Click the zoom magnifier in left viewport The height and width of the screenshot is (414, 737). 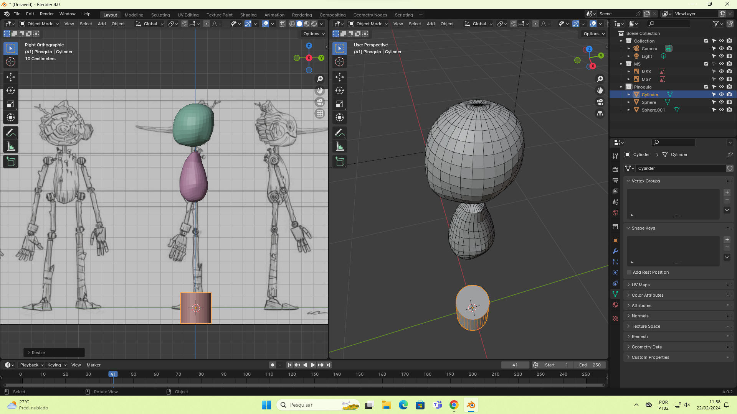click(x=320, y=79)
